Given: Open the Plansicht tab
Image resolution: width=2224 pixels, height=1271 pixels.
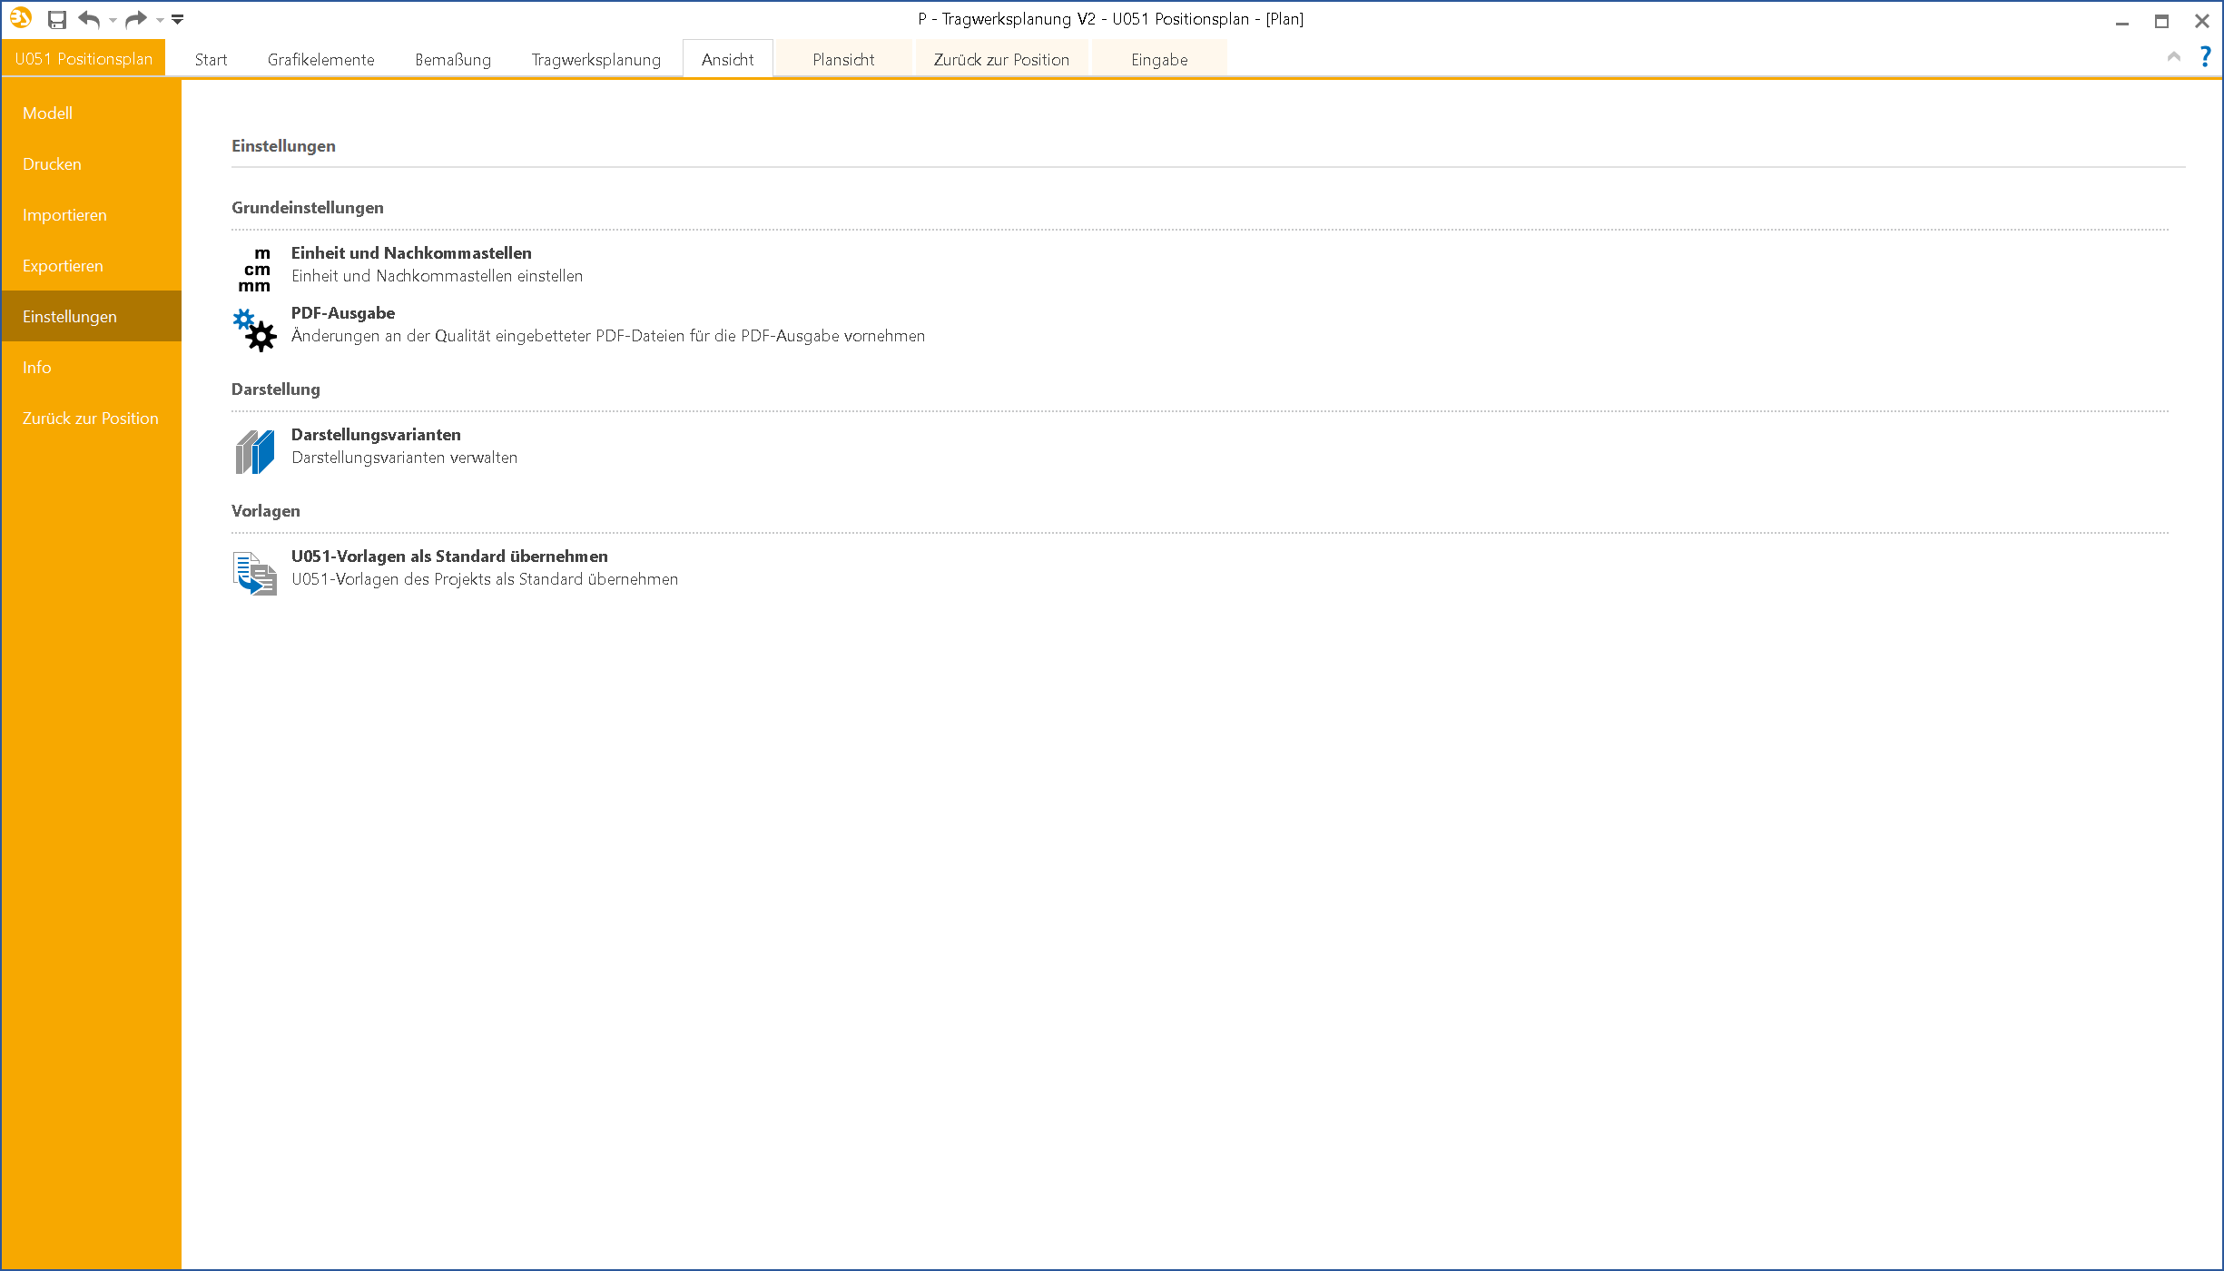Looking at the screenshot, I should [x=843, y=60].
